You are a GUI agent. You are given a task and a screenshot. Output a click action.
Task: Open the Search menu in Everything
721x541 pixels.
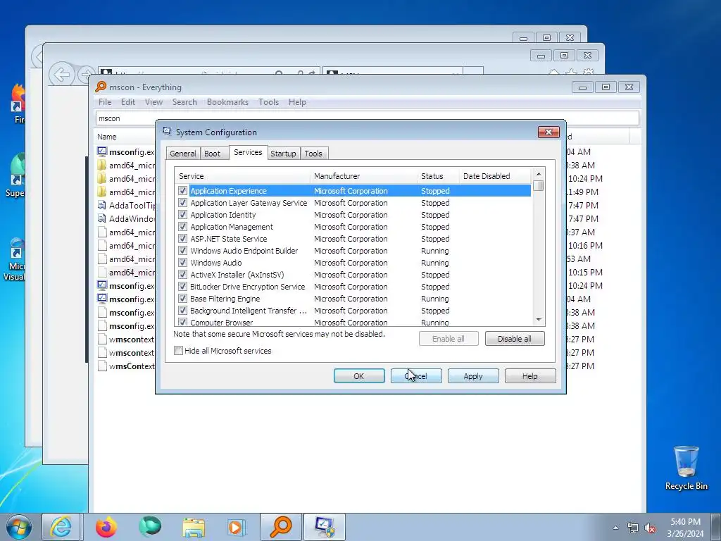click(x=184, y=102)
